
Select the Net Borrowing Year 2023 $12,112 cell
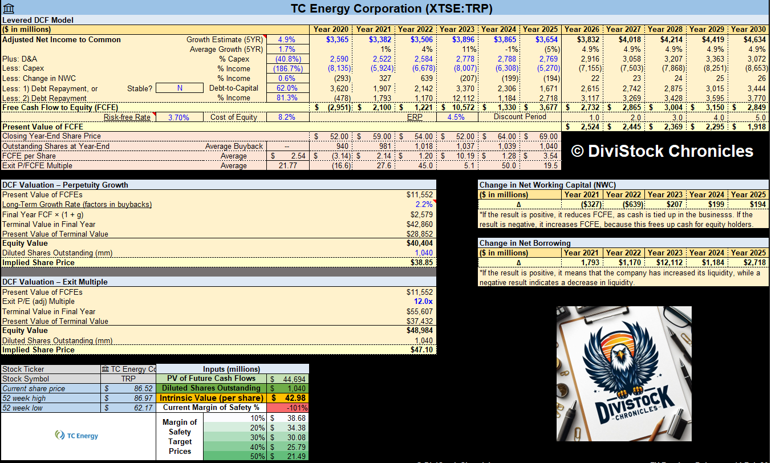tap(665, 262)
